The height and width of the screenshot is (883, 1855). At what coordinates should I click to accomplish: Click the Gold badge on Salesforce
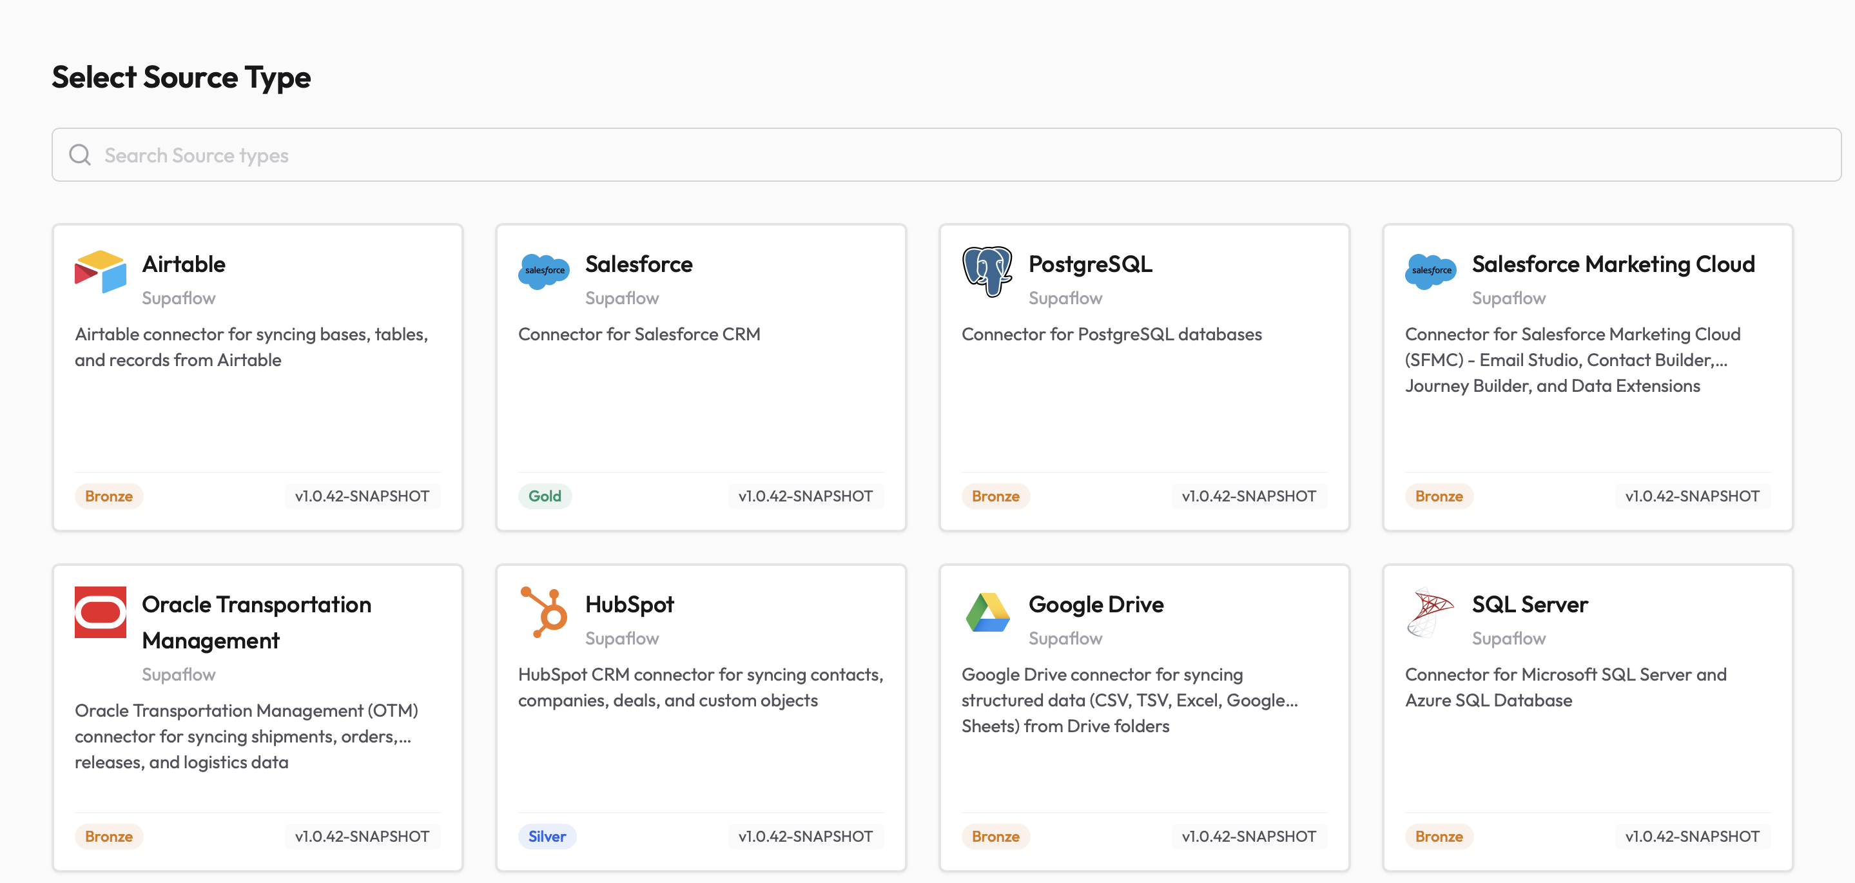[x=545, y=496]
